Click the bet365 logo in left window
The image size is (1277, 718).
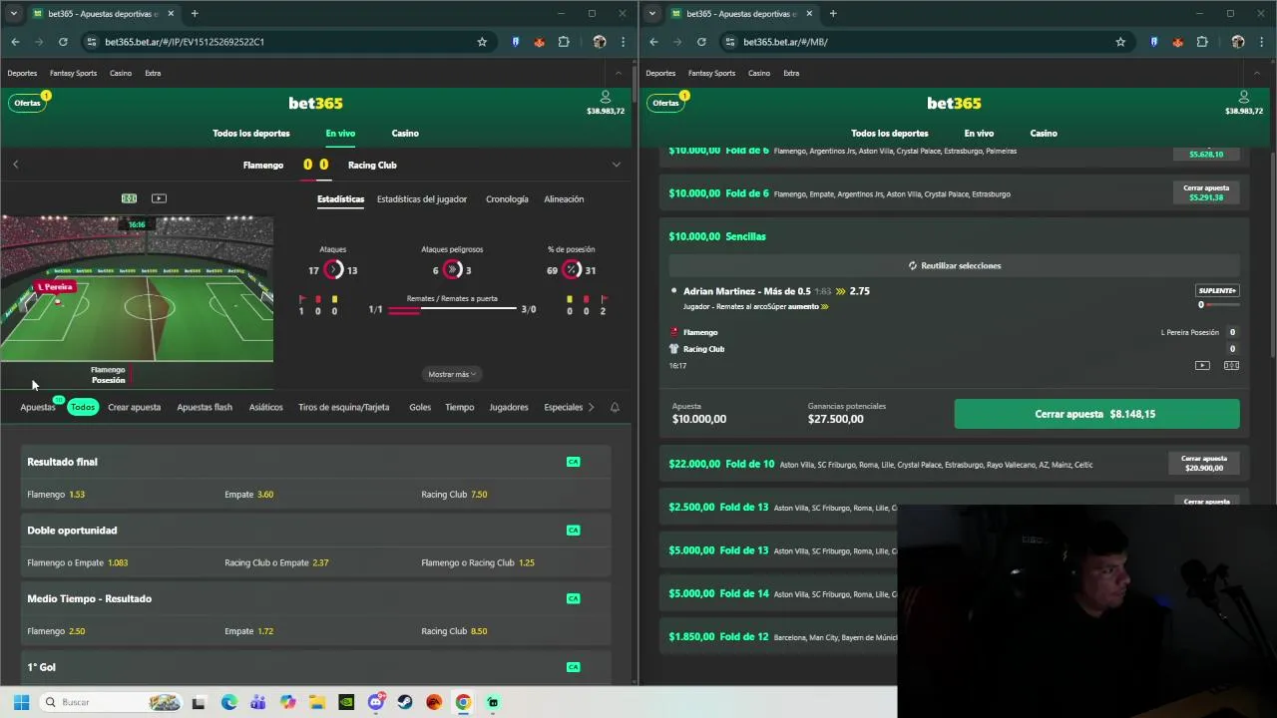[x=315, y=103]
